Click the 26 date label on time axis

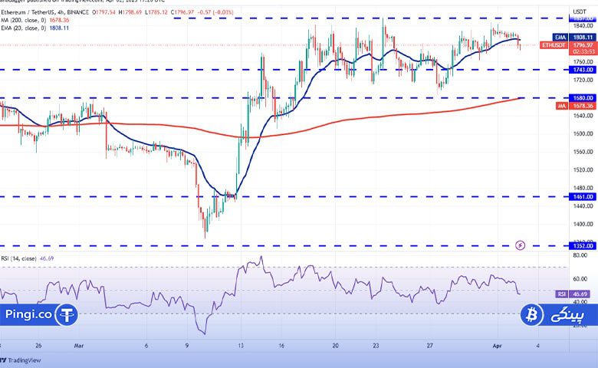(x=38, y=346)
